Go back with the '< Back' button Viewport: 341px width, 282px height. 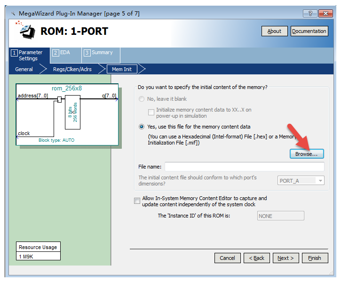[257, 258]
